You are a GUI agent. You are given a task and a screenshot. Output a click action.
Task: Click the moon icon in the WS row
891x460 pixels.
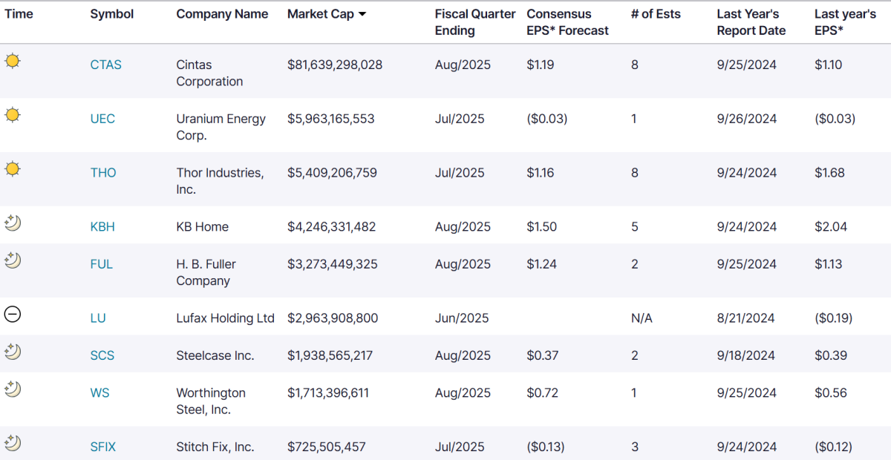coord(13,389)
